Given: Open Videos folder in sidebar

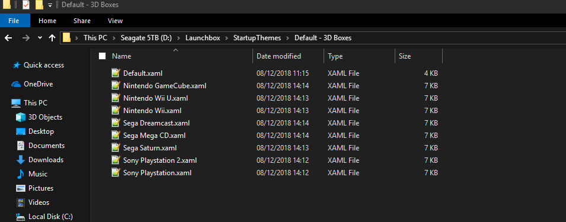Looking at the screenshot, I should coord(39,202).
